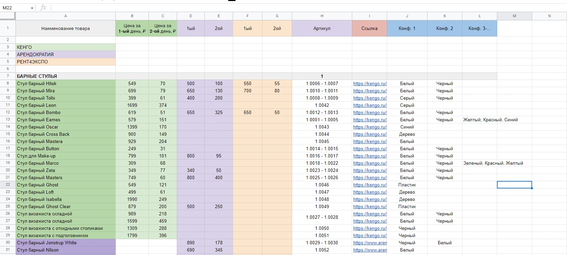Click article '1.0018 - 1.0022'

tap(322, 163)
